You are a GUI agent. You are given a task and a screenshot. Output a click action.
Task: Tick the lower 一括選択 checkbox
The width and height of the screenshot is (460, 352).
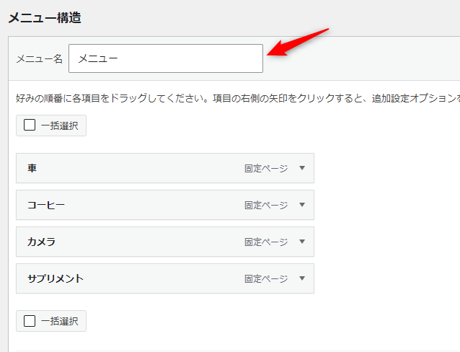pos(30,321)
